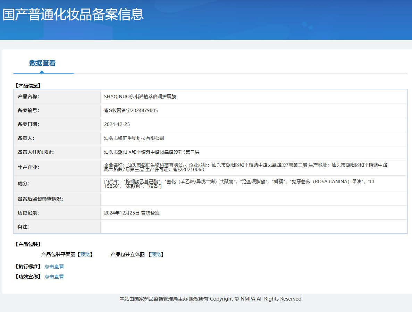Click the 产品名称: label
412x312 pixels.
pyautogui.click(x=28, y=96)
